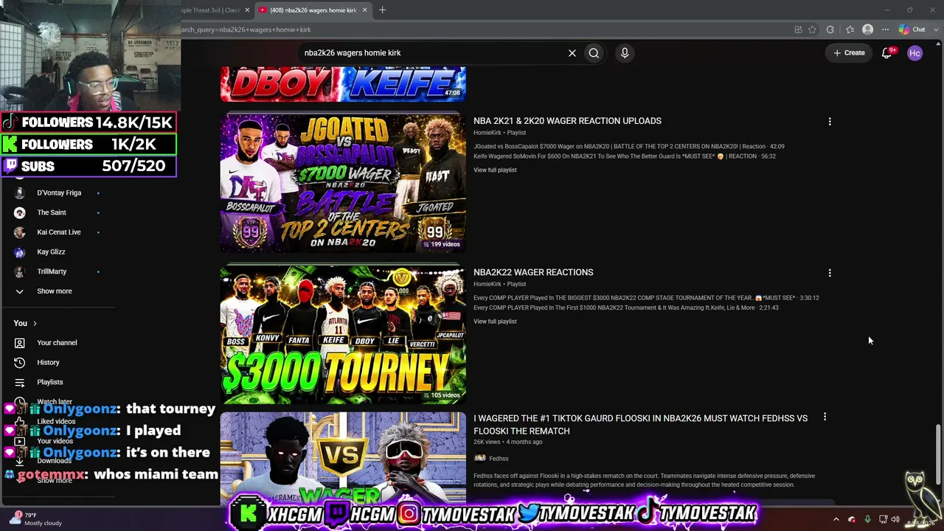Image resolution: width=944 pixels, height=531 pixels.
Task: Open more options for NBA2K22 WAGER REACTIONS
Action: click(830, 273)
